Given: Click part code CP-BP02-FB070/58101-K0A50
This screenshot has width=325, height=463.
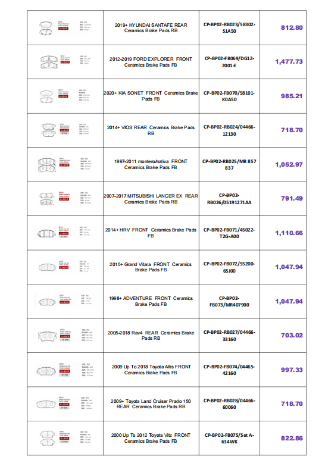Looking at the screenshot, I should click(229, 96).
